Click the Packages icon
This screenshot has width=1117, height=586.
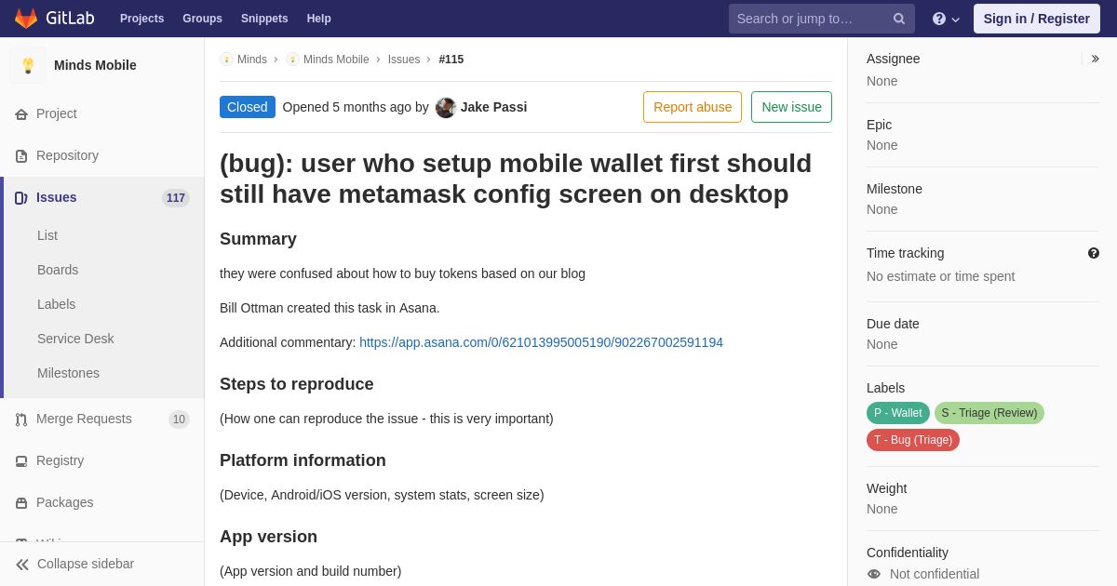pyautogui.click(x=21, y=503)
